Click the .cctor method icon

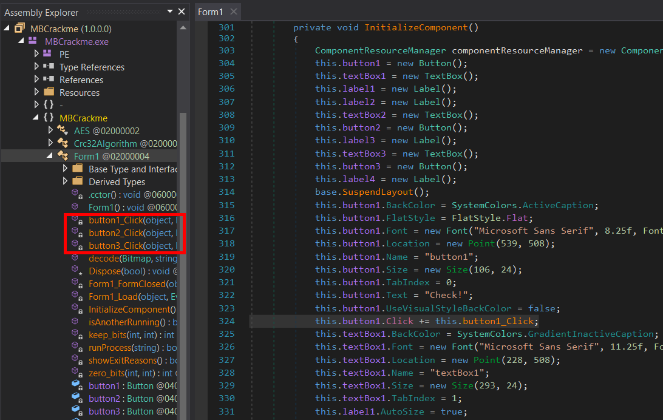(76, 194)
